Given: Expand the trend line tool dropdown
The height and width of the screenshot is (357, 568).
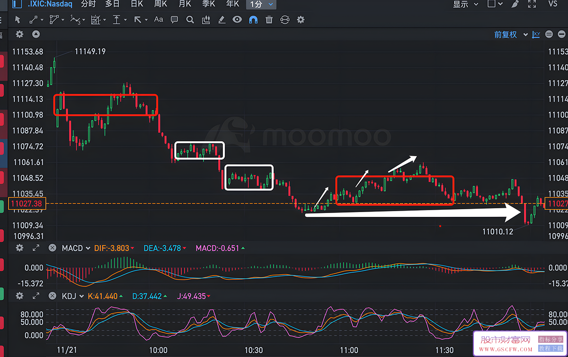Looking at the screenshot, I should (x=42, y=20).
